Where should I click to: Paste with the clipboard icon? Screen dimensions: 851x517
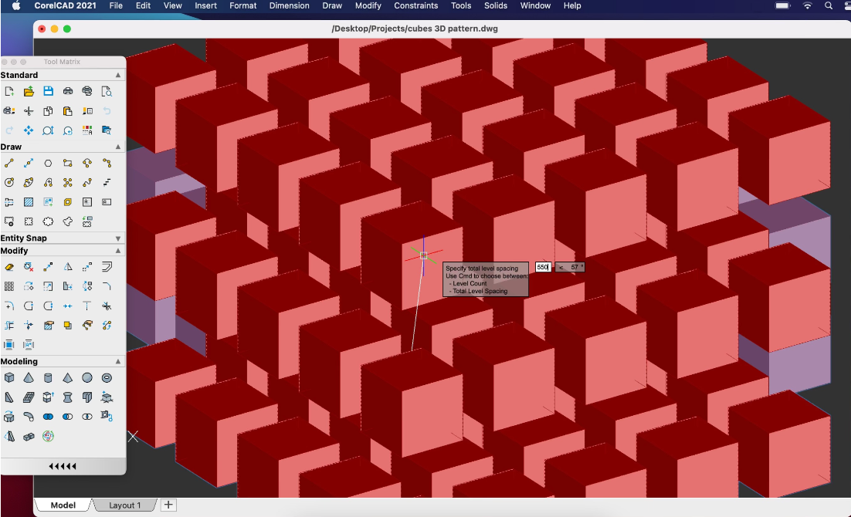(68, 111)
